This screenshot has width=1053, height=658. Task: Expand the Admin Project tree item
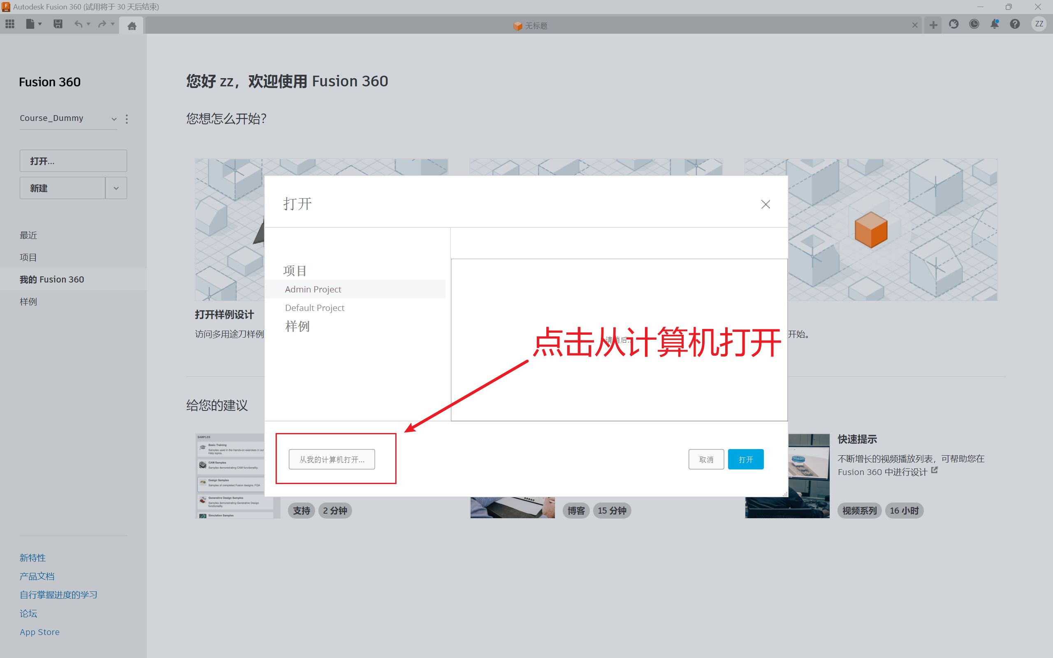point(312,289)
